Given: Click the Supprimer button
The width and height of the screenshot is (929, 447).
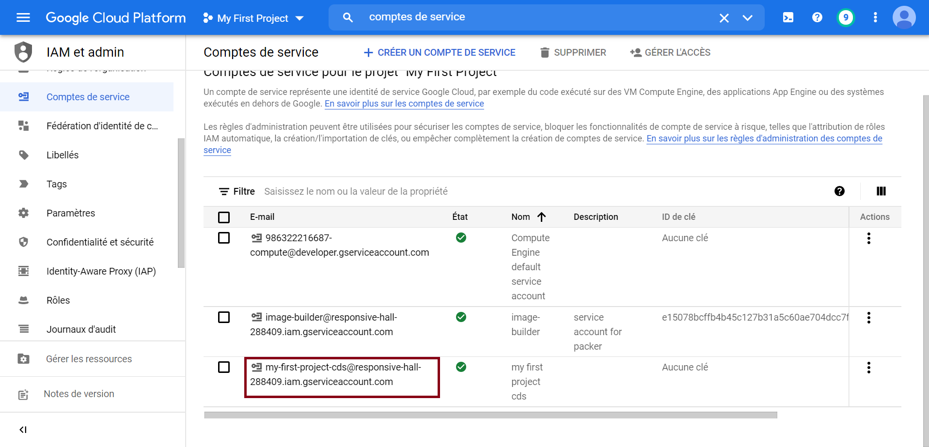Looking at the screenshot, I should click(573, 52).
